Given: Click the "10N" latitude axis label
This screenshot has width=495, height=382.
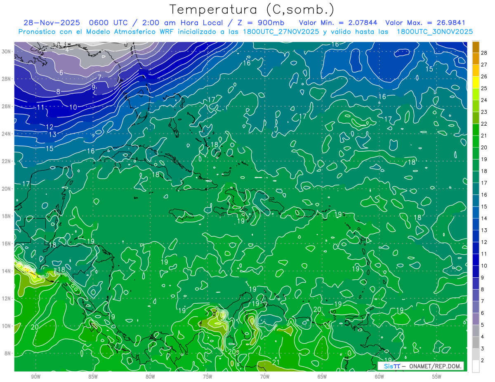Looking at the screenshot, I should coord(7,326).
